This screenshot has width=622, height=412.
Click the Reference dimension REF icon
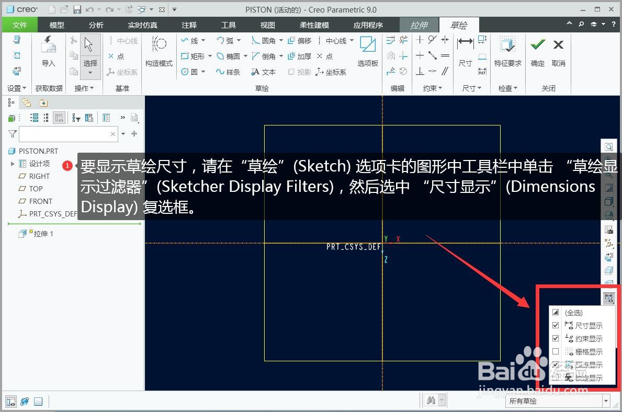[482, 72]
